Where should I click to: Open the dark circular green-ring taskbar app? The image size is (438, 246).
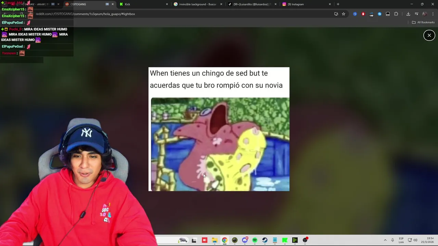[x=234, y=240]
